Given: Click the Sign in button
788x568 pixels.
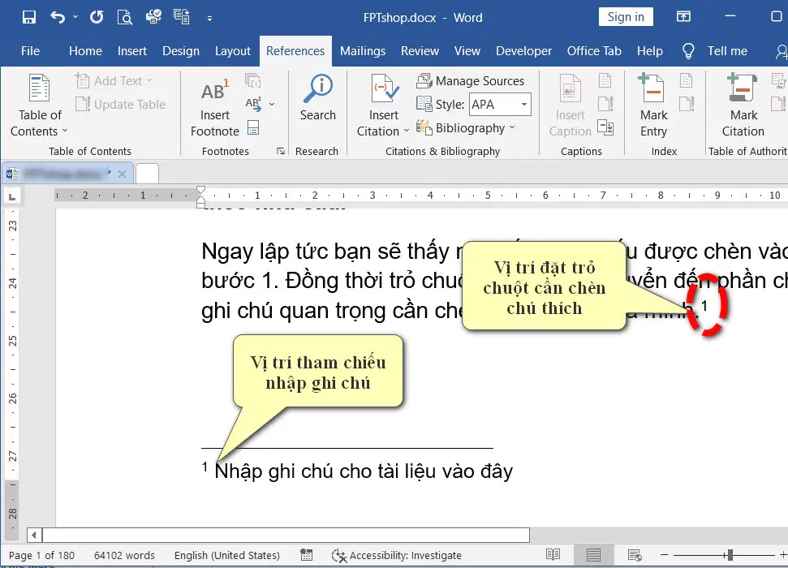Looking at the screenshot, I should [626, 17].
